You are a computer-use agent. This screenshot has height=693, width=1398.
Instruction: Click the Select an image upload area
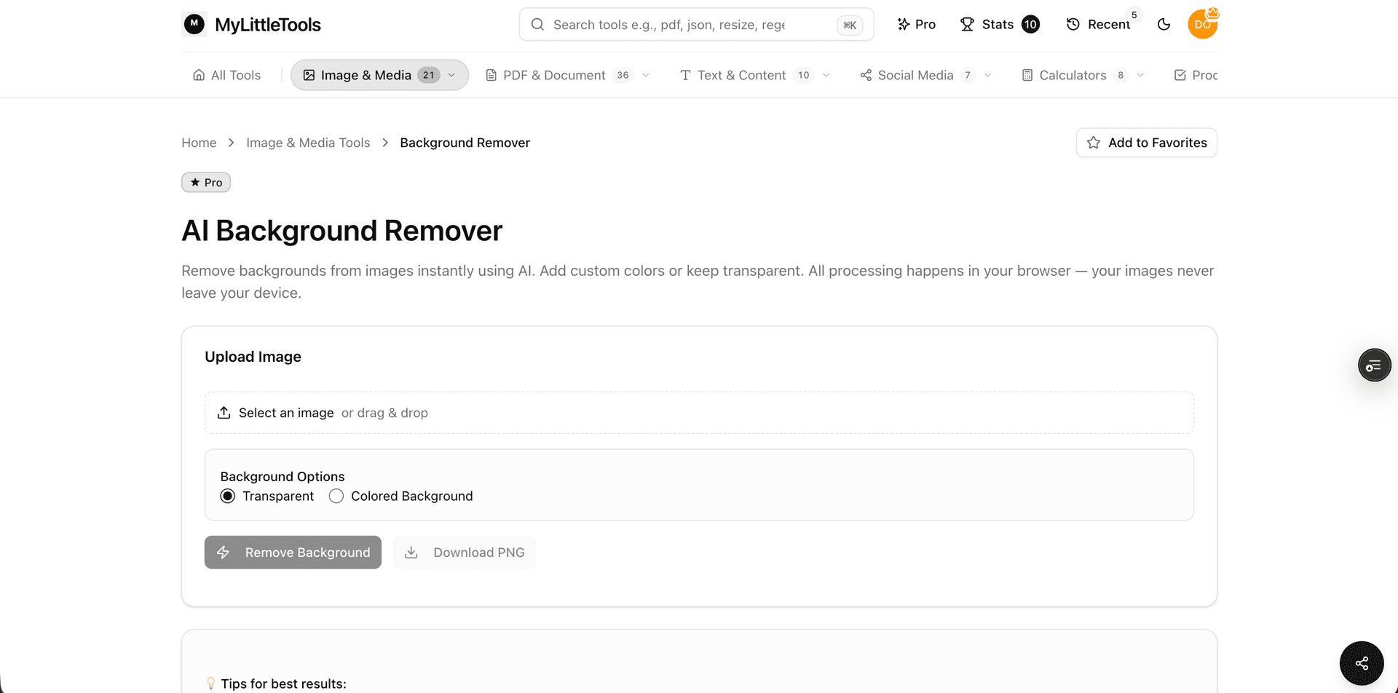pos(699,413)
